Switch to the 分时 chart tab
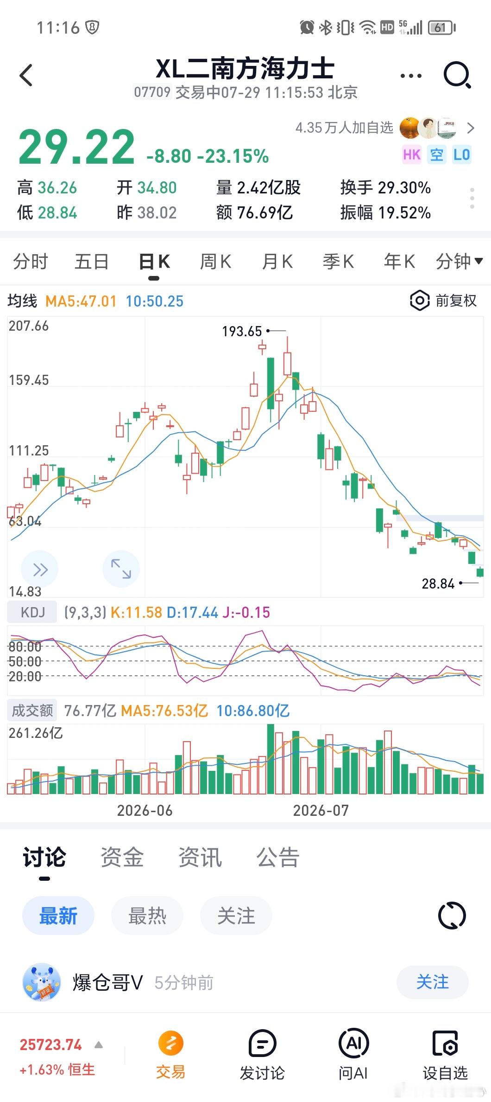This screenshot has height=1102, width=491. [30, 262]
